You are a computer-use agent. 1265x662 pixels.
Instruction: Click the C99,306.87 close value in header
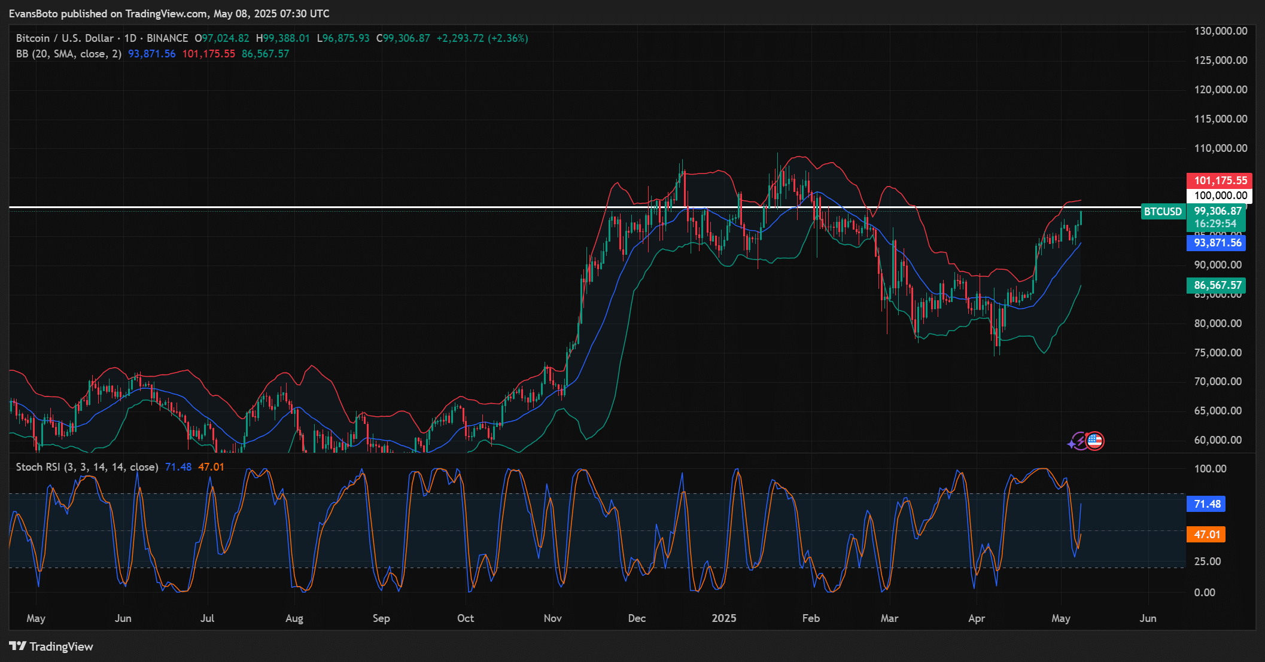tap(403, 38)
